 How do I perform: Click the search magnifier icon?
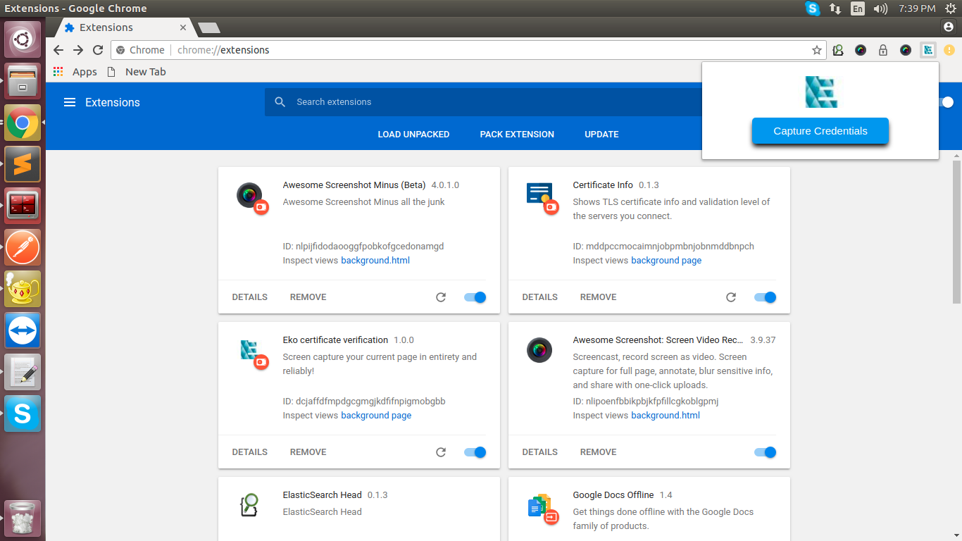pos(280,102)
